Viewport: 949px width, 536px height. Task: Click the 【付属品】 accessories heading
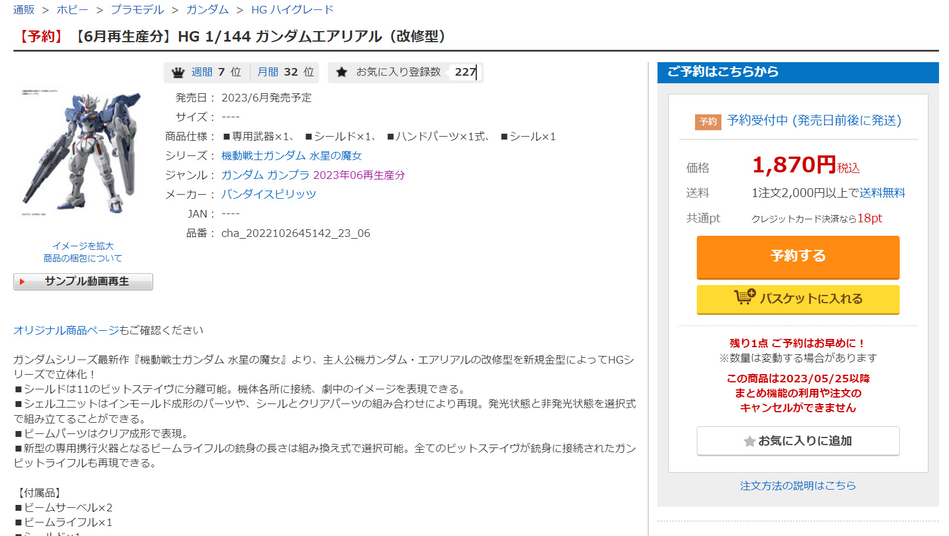click(39, 493)
